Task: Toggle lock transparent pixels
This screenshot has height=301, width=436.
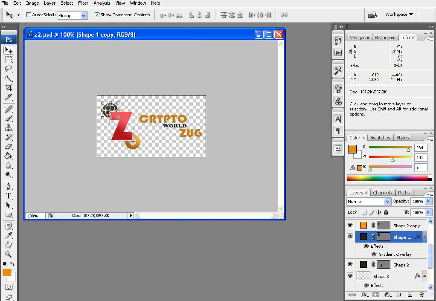Action: click(x=364, y=212)
